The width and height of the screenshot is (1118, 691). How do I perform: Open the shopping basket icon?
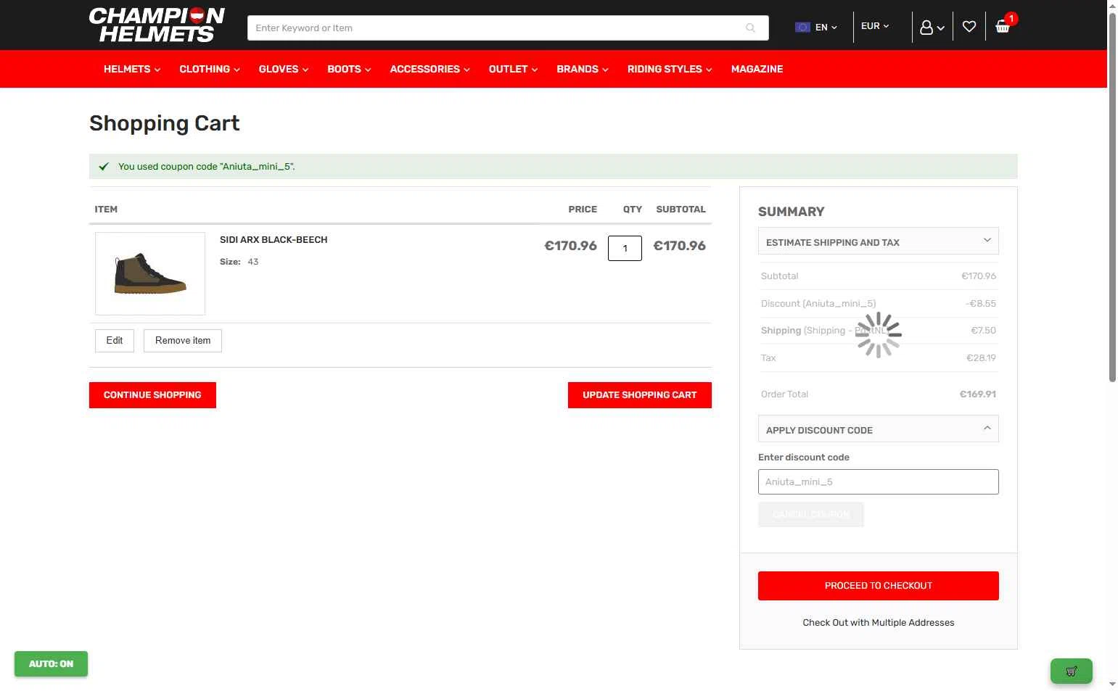click(1003, 27)
